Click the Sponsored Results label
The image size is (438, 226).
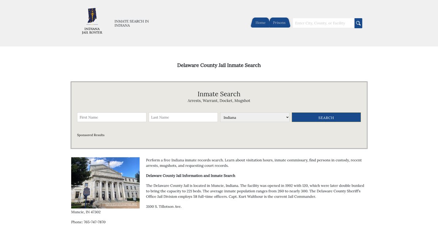pyautogui.click(x=91, y=135)
